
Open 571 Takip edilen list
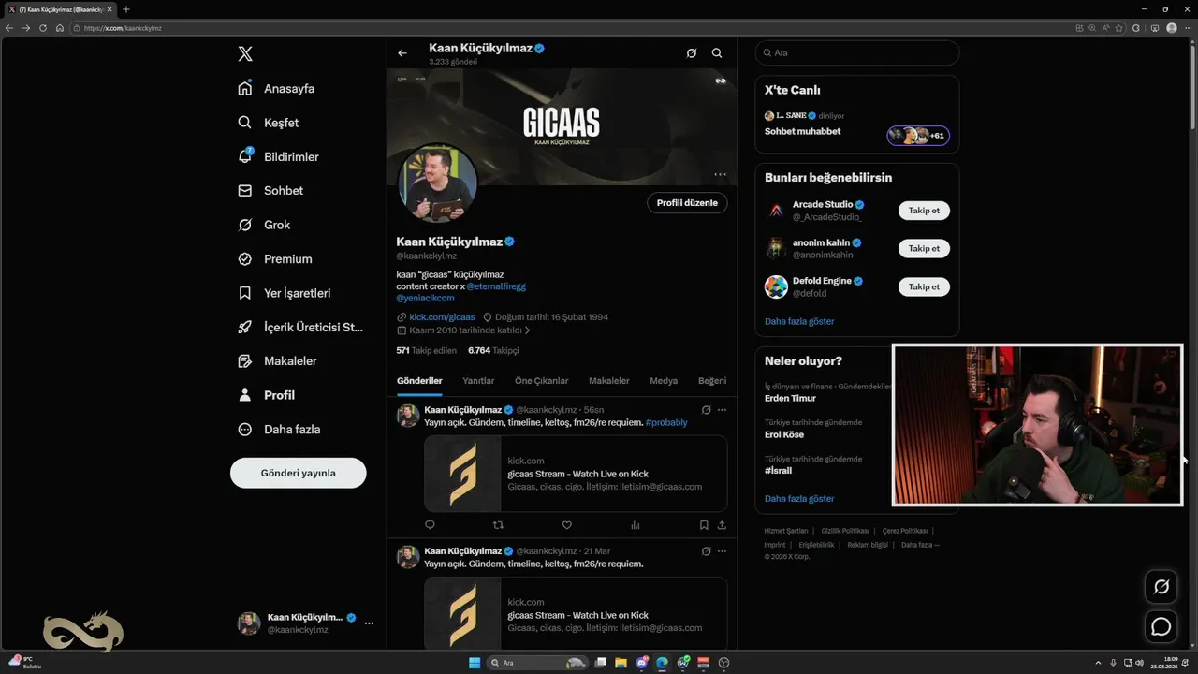[426, 350]
